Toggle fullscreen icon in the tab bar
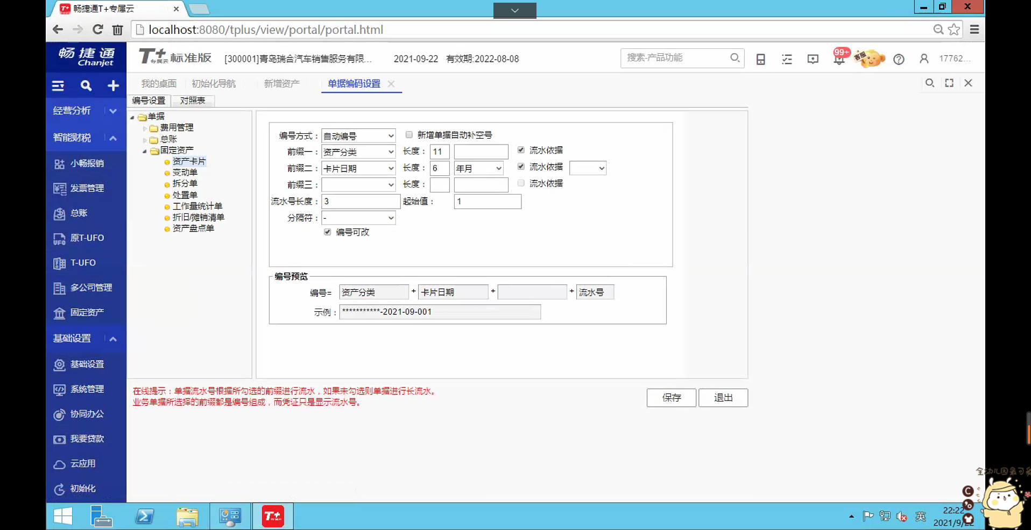 [949, 83]
